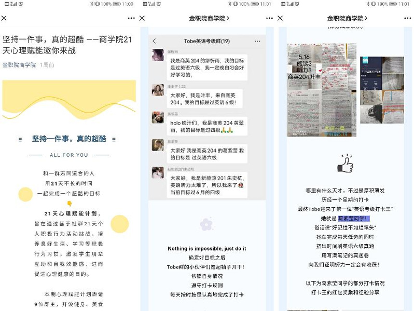The width and height of the screenshot is (414, 311).
Task: Open the chat group's three-dot menu
Action: coord(257,41)
